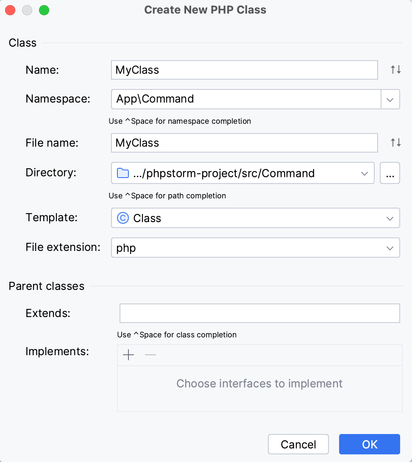The height and width of the screenshot is (462, 412).
Task: Open the File extension dropdown
Action: pyautogui.click(x=390, y=248)
